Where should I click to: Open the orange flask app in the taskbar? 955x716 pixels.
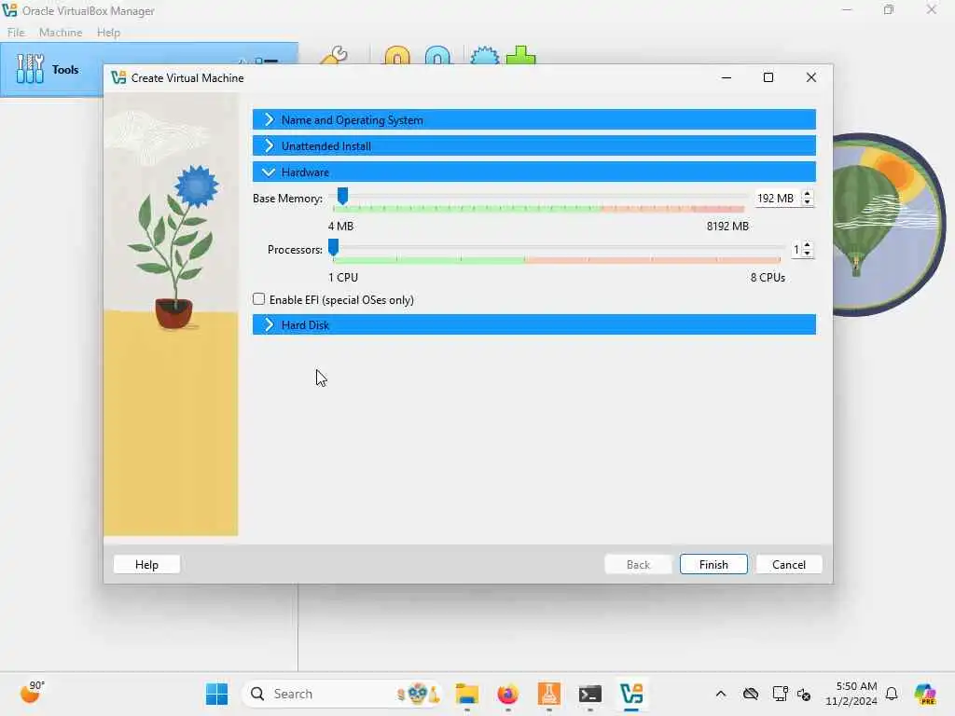tap(548, 694)
